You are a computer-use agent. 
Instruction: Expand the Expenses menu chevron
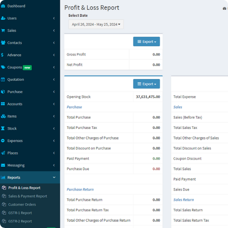[x=54, y=141]
